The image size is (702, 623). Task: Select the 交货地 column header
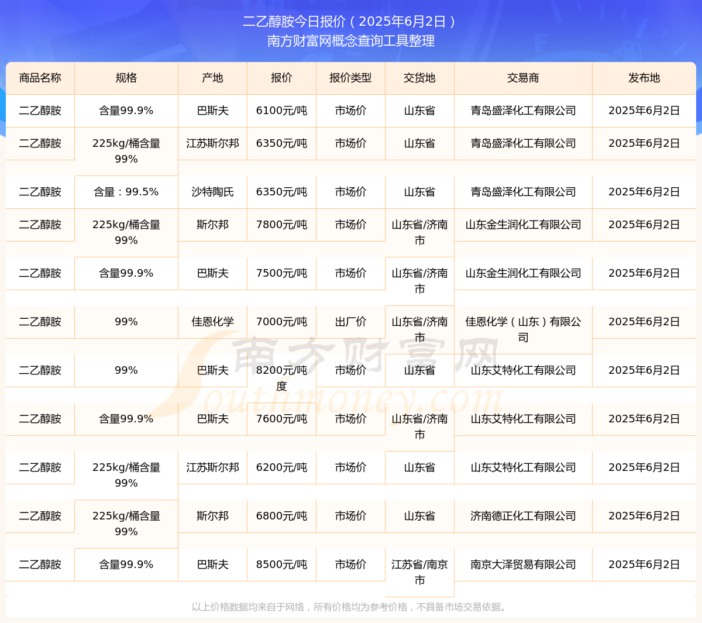coord(419,78)
